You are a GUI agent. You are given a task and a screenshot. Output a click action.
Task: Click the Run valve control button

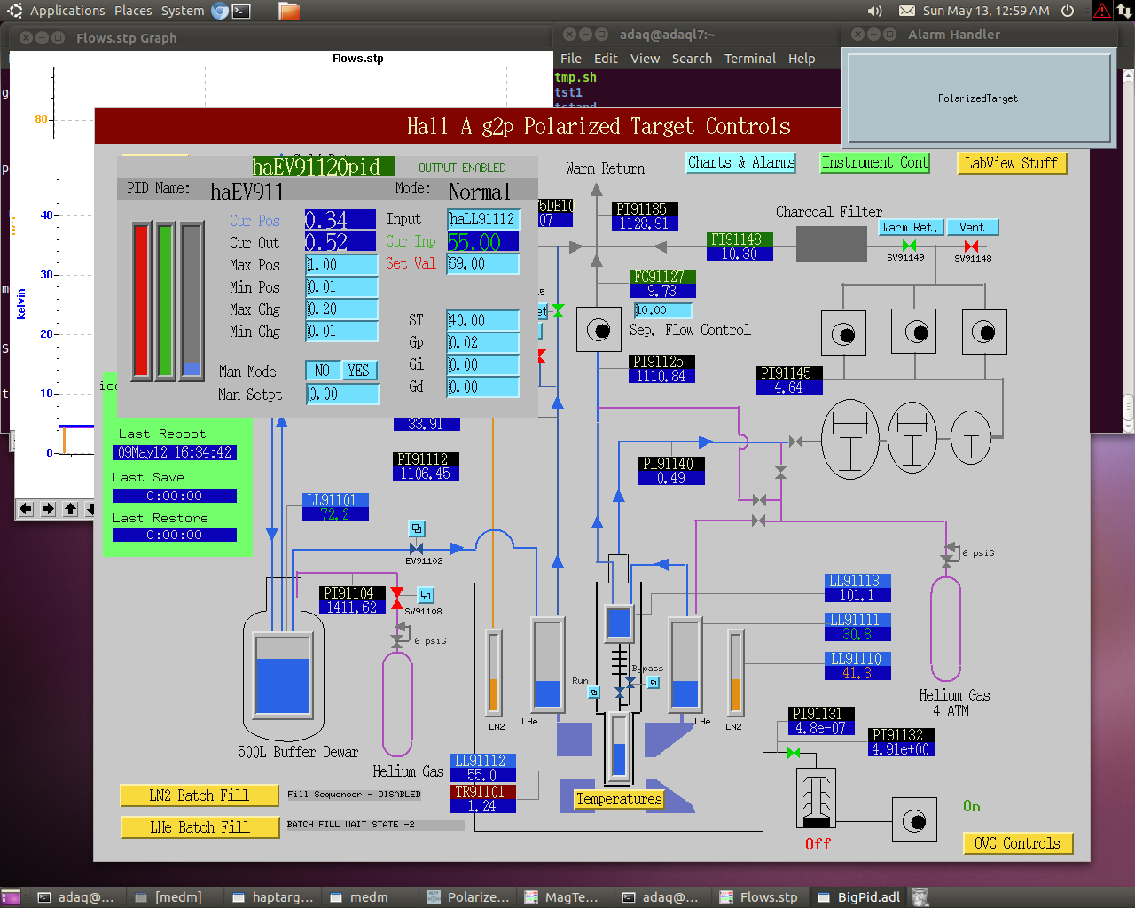[594, 693]
